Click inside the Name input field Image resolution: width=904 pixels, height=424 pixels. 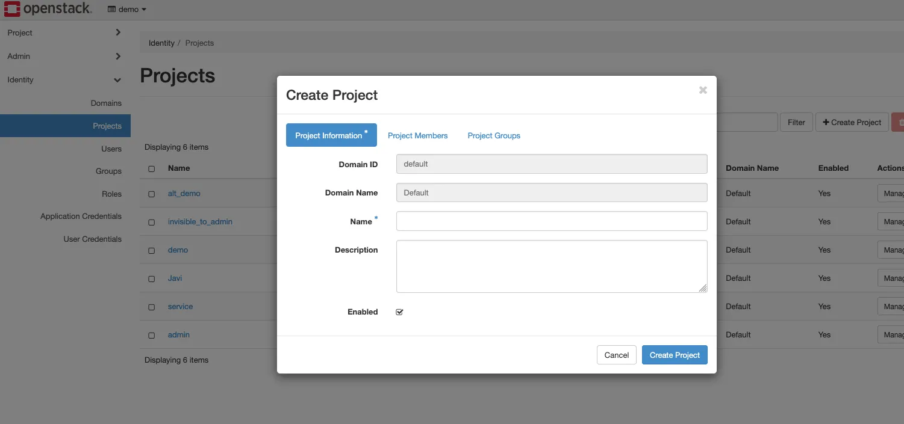[x=551, y=221]
